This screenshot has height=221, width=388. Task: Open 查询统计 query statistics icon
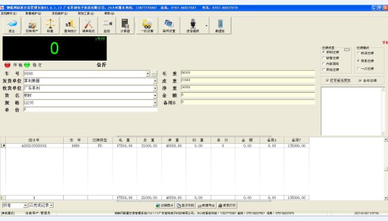[x=70, y=26]
